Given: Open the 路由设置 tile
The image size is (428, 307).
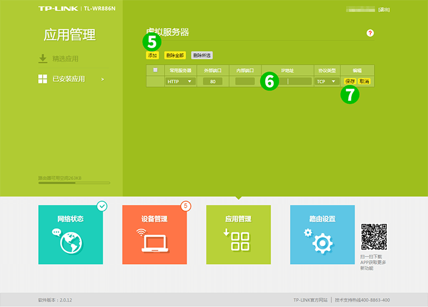Looking at the screenshot, I should [322, 235].
